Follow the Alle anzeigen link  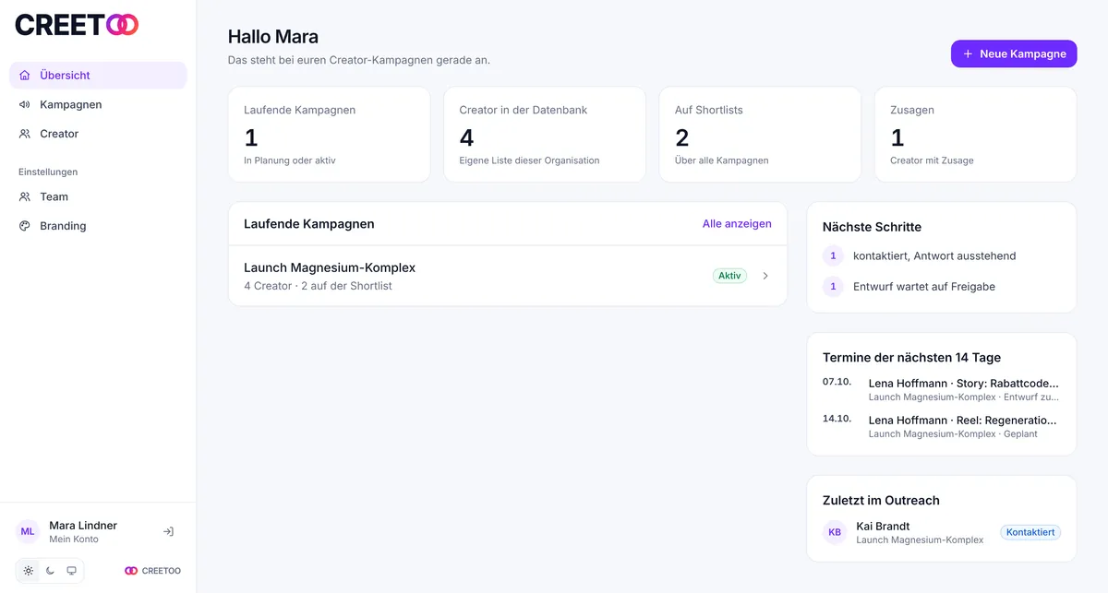[737, 224]
